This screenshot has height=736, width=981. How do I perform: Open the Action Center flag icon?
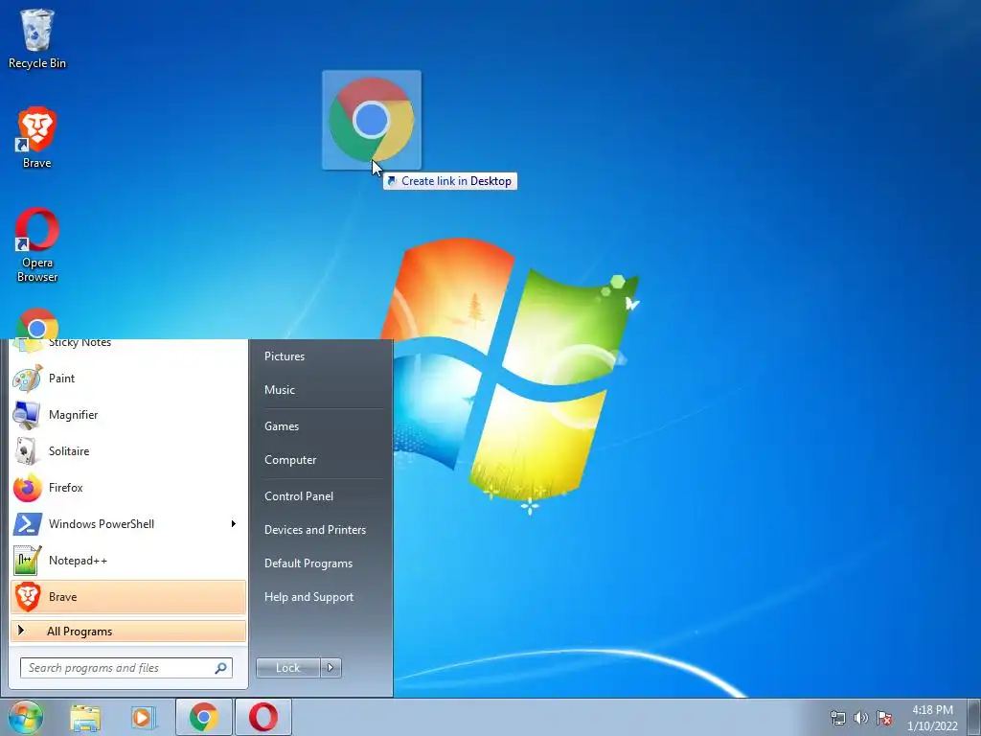884,718
